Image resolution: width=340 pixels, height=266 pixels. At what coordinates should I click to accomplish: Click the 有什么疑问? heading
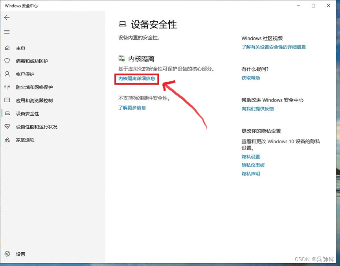tap(255, 69)
